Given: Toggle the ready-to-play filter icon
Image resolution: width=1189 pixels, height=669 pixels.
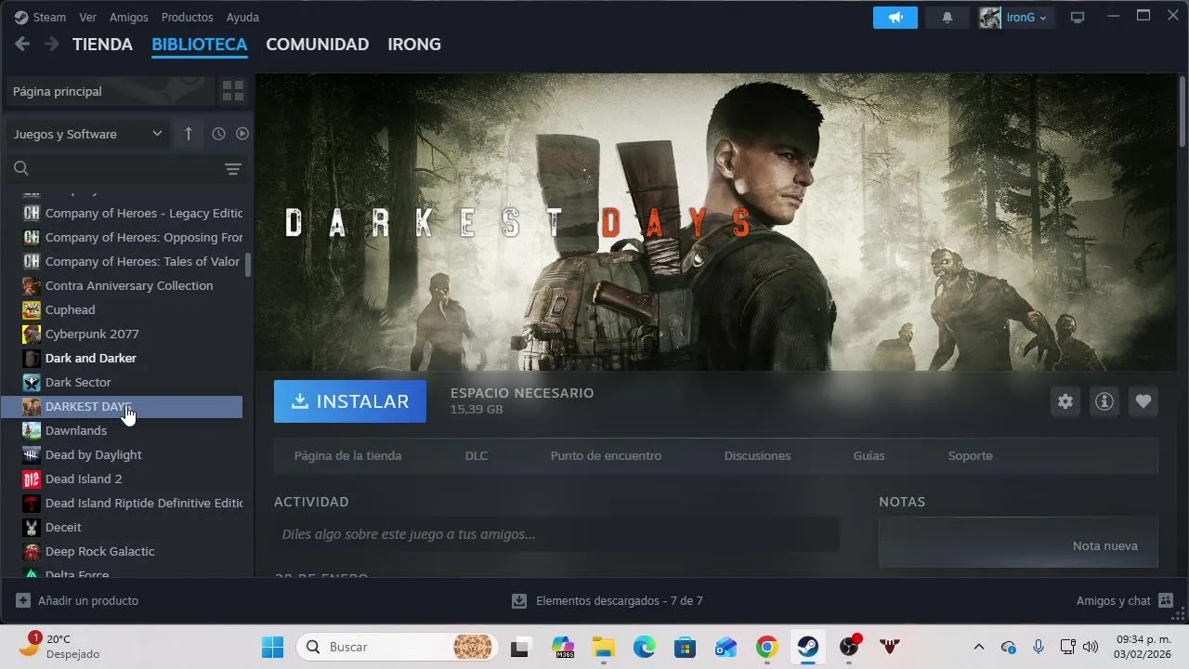Looking at the screenshot, I should coord(242,134).
